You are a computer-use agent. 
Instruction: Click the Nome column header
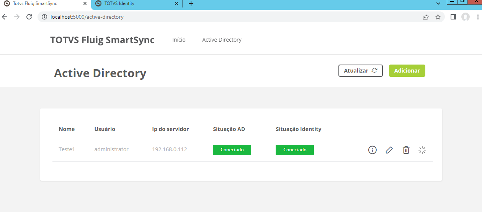pos(67,129)
